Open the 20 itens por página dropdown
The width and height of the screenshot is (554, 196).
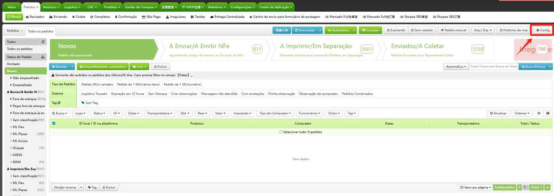click(x=475, y=187)
